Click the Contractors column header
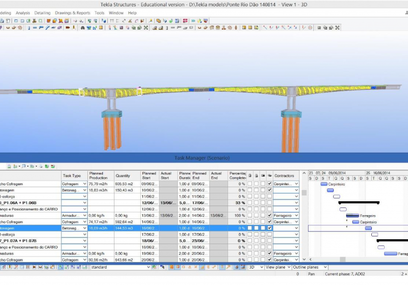 click(x=284, y=176)
